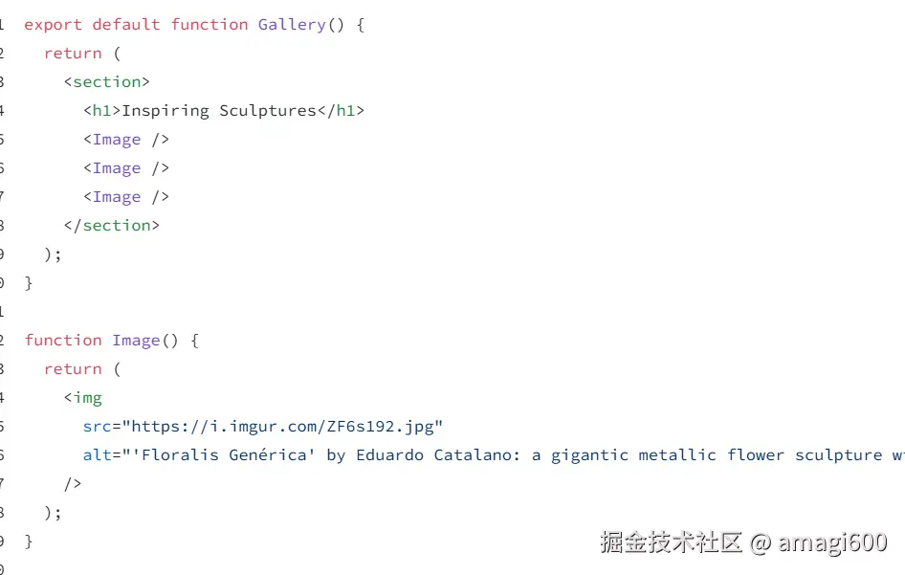Click the closing h1 tag
Screen dimensions: 905x575
point(341,111)
